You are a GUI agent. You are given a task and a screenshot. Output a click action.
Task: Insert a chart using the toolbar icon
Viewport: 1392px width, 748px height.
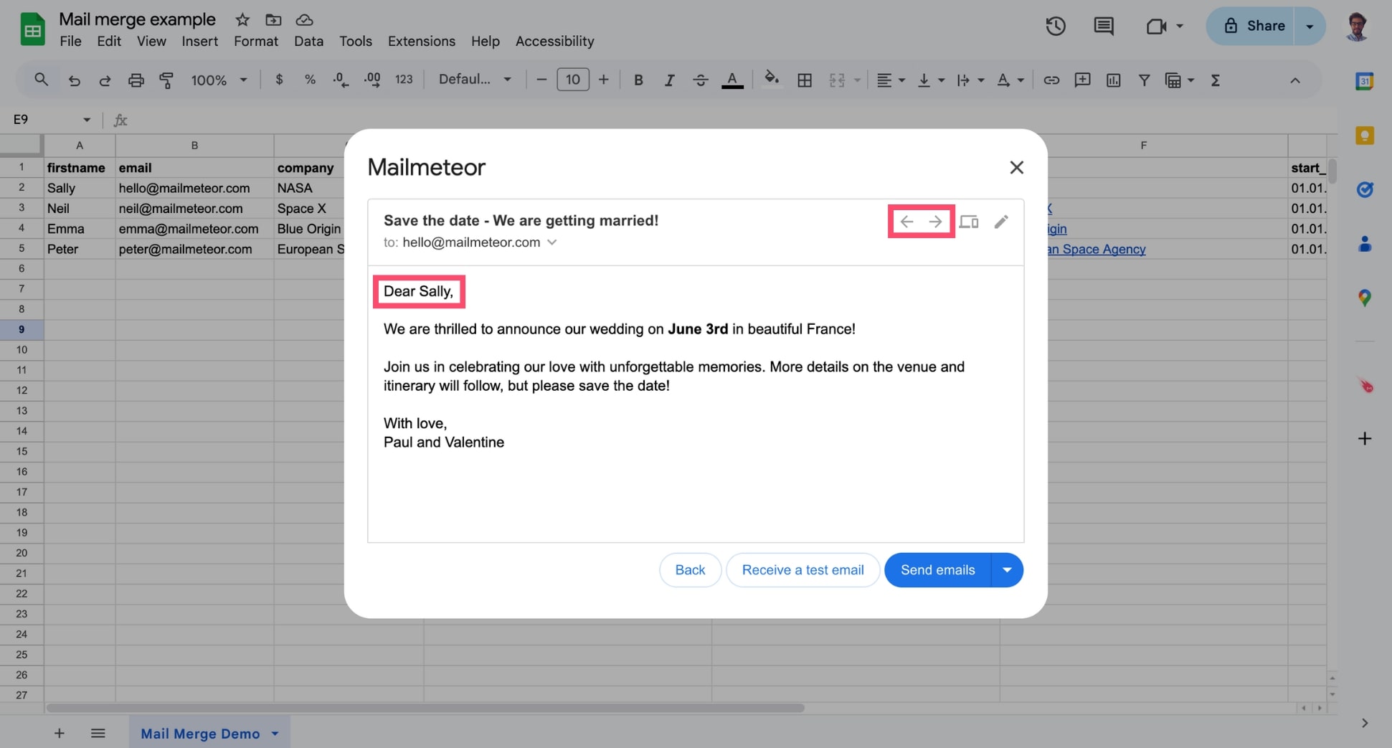coord(1113,80)
